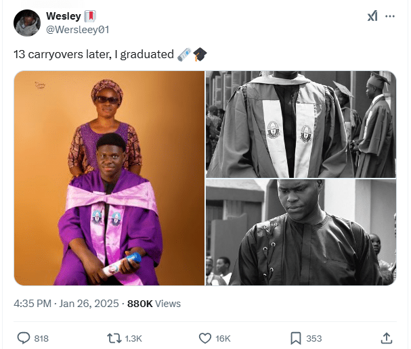Click the 880K Views count
The width and height of the screenshot is (411, 349).
tap(154, 304)
